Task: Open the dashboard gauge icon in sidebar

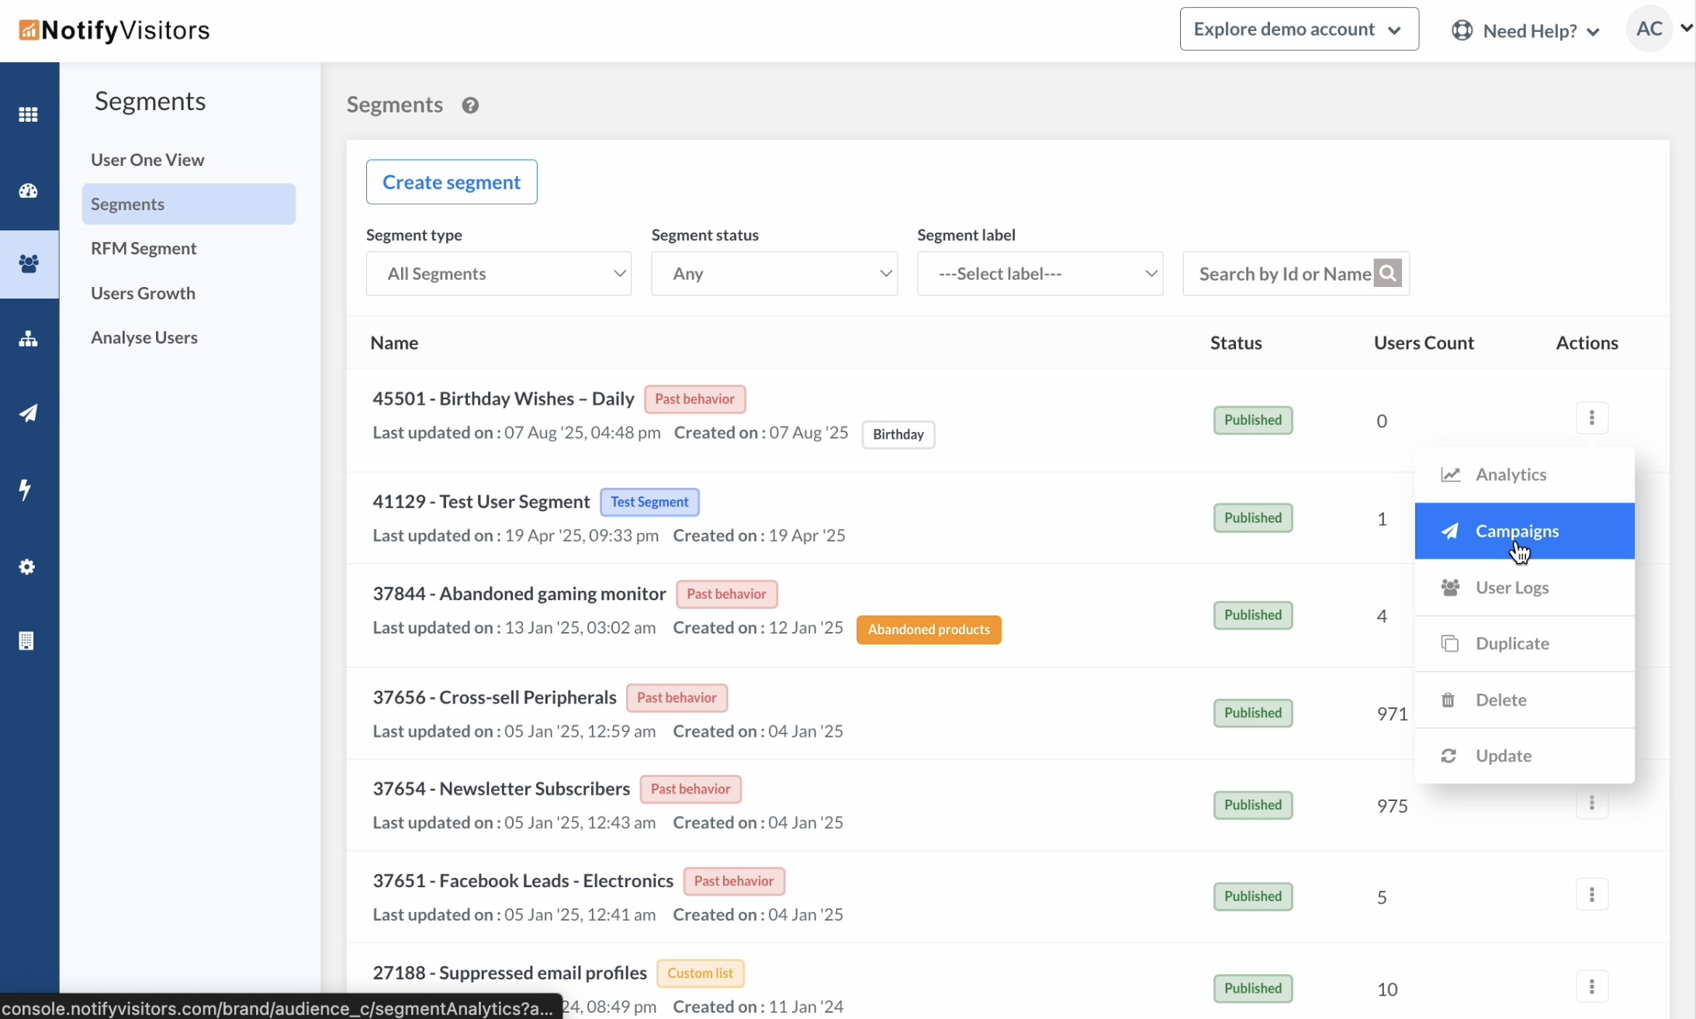Action: coord(29,191)
